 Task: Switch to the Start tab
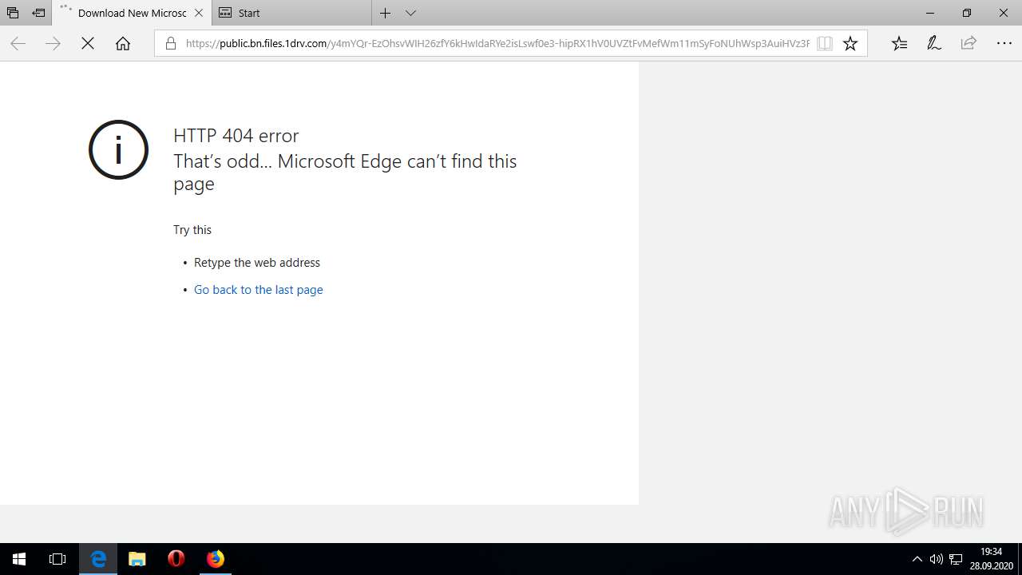[x=291, y=13]
